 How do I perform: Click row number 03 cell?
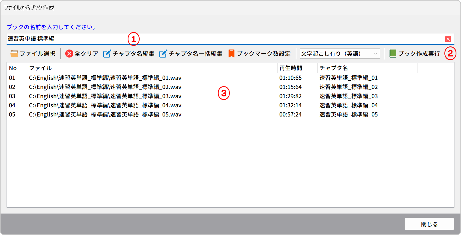click(12, 96)
